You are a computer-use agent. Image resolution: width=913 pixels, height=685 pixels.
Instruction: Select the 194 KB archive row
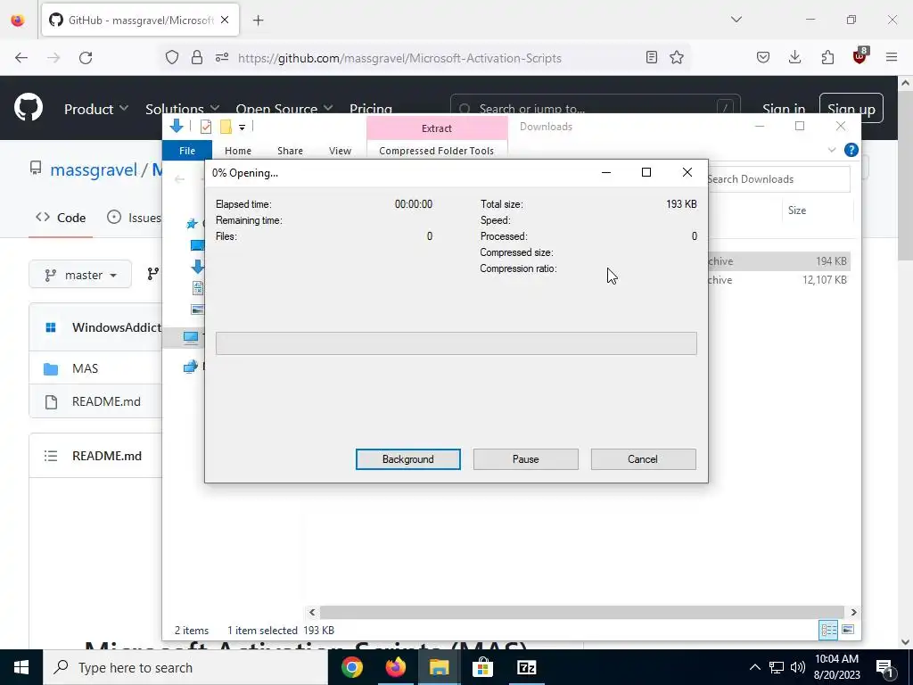click(777, 261)
